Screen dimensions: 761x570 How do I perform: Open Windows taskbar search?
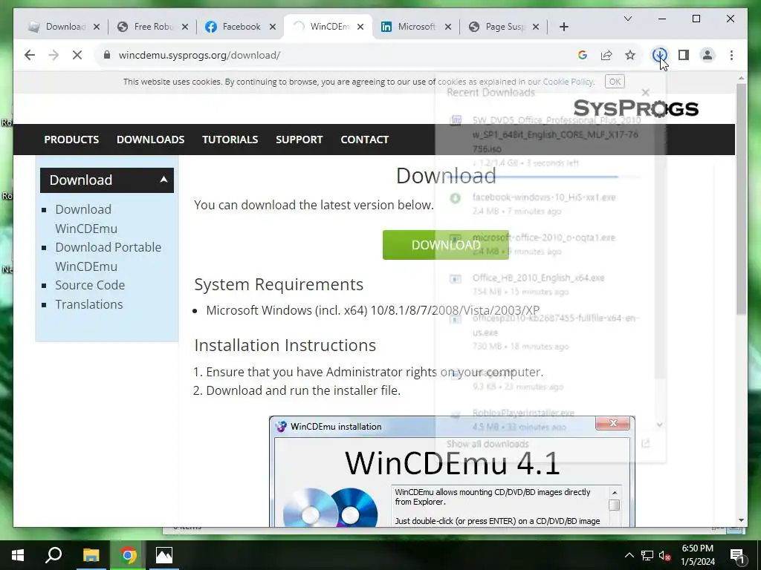(x=54, y=555)
